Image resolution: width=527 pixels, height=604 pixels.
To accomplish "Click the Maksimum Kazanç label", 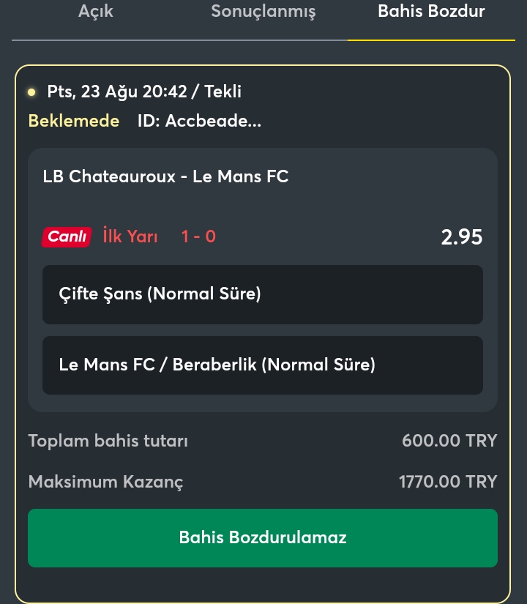I will click(106, 482).
